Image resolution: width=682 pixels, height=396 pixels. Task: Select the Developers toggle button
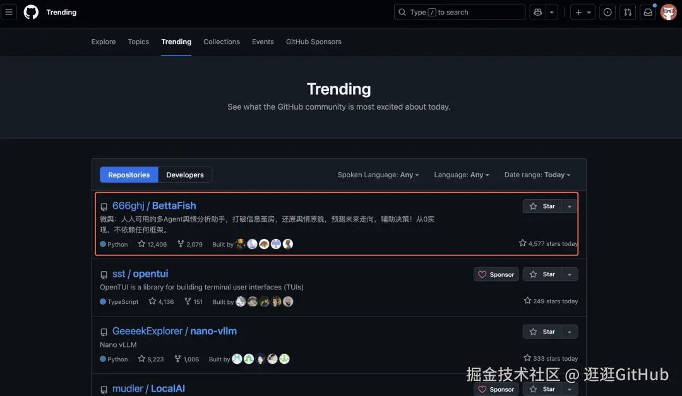pos(185,175)
